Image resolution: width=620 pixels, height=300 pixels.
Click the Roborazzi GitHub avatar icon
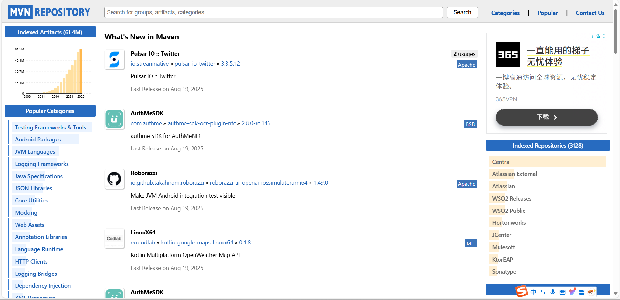114,179
